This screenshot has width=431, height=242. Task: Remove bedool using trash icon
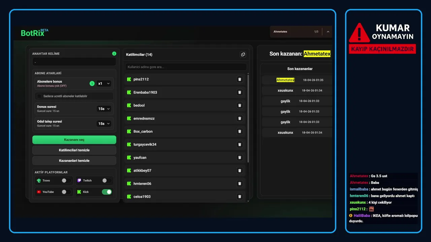[240, 106]
